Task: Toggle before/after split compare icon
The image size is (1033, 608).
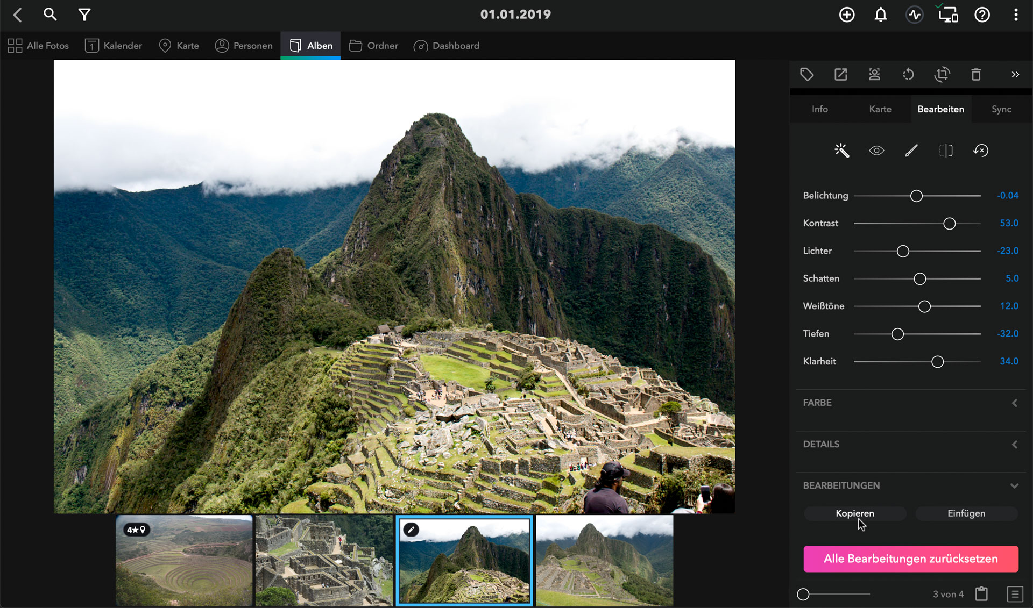Action: (x=946, y=151)
